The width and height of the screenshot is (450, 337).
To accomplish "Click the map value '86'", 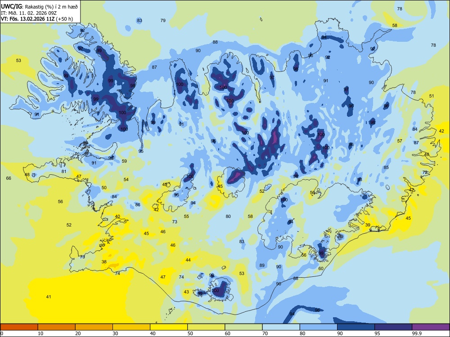I will (138, 204).
